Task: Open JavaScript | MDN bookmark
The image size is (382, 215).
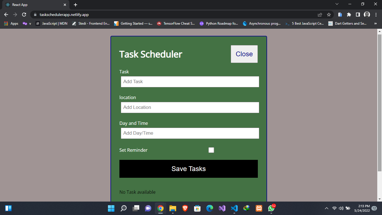Action: (x=52, y=24)
